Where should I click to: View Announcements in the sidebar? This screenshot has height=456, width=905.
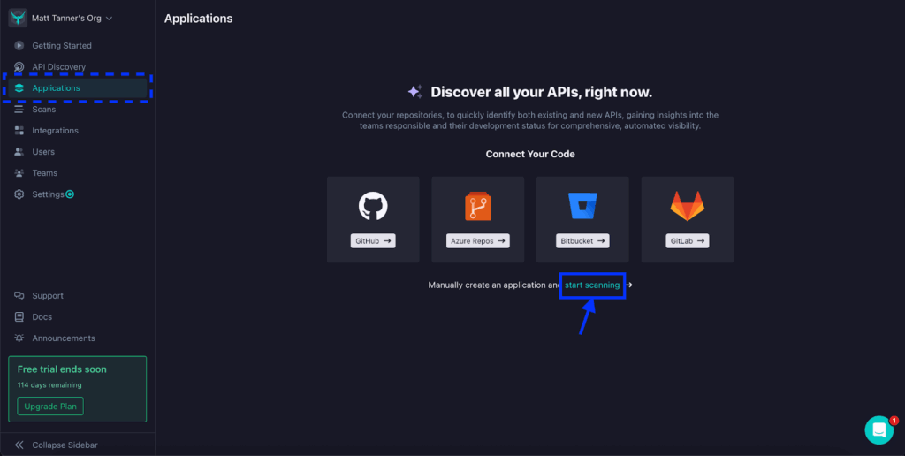[x=63, y=338]
